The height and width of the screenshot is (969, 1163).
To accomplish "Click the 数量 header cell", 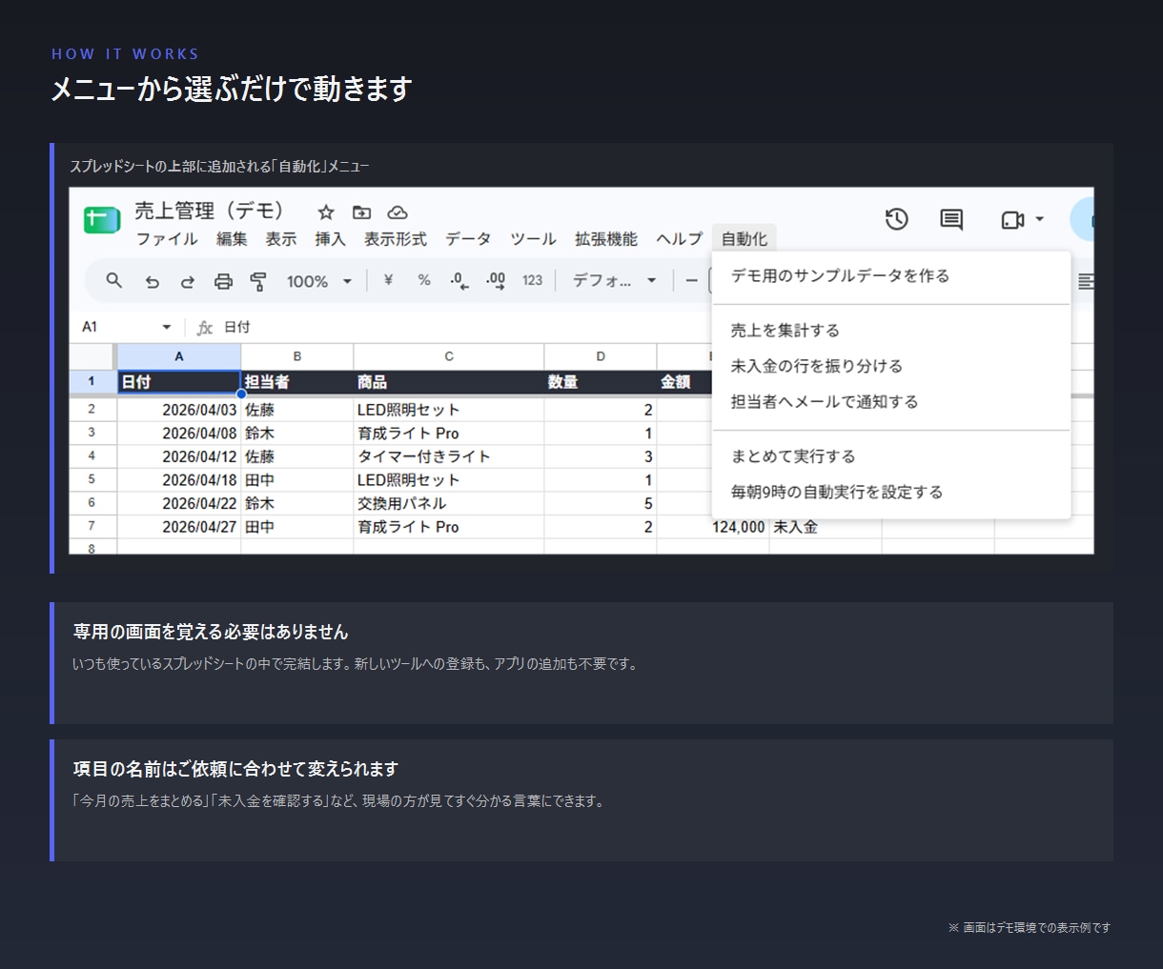I will pyautogui.click(x=601, y=382).
